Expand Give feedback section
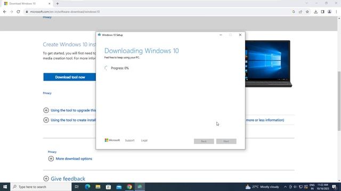This screenshot has height=191, width=341. (x=64, y=179)
